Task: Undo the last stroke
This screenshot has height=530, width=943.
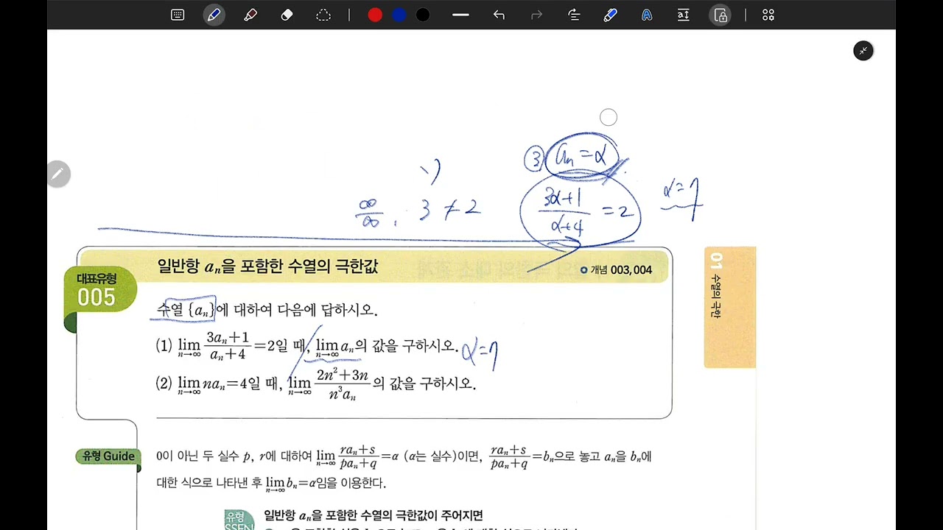Action: click(x=499, y=15)
